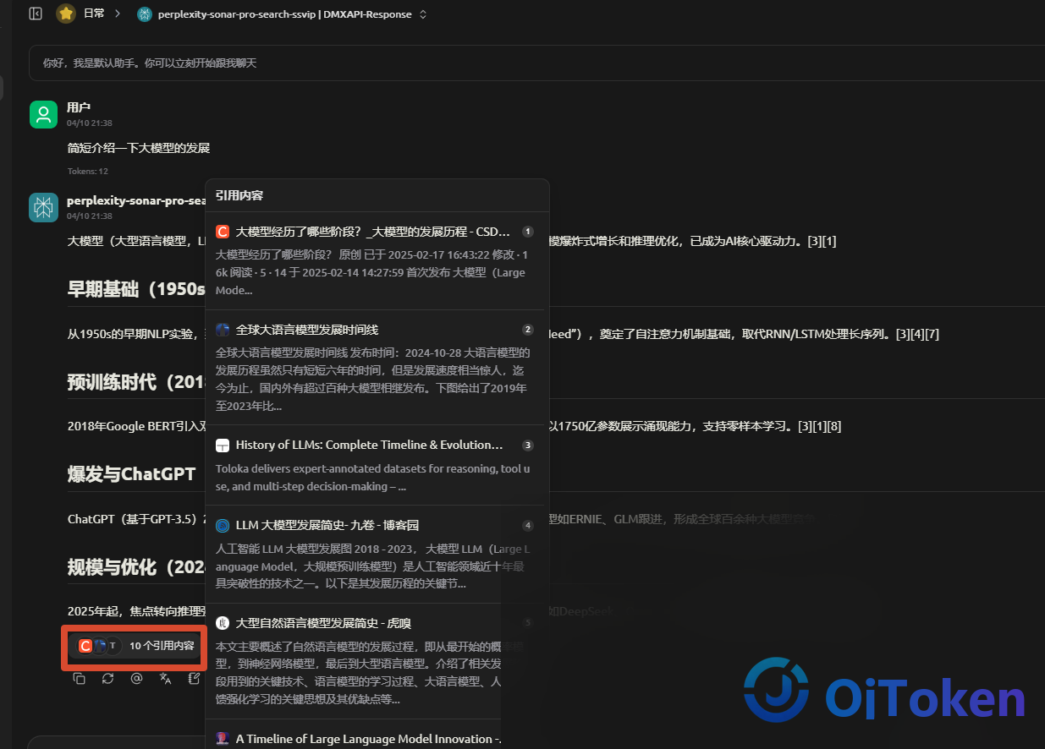This screenshot has width=1045, height=749.
Task: Click citation number badge 1
Action: tap(528, 232)
